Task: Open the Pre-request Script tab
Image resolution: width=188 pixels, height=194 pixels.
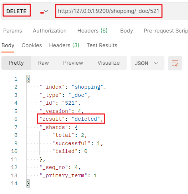Action: [166, 31]
